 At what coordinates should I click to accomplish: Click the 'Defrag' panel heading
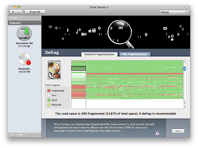coord(52,53)
